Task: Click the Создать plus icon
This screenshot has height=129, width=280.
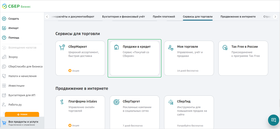Action: coord(4,19)
